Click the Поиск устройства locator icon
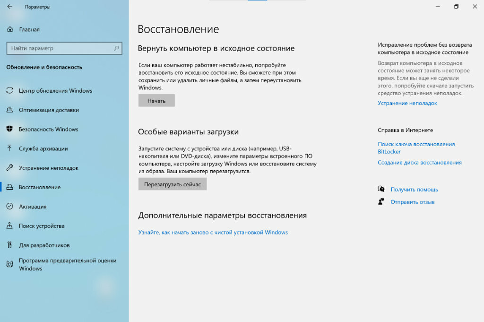The image size is (484, 322). 9,226
